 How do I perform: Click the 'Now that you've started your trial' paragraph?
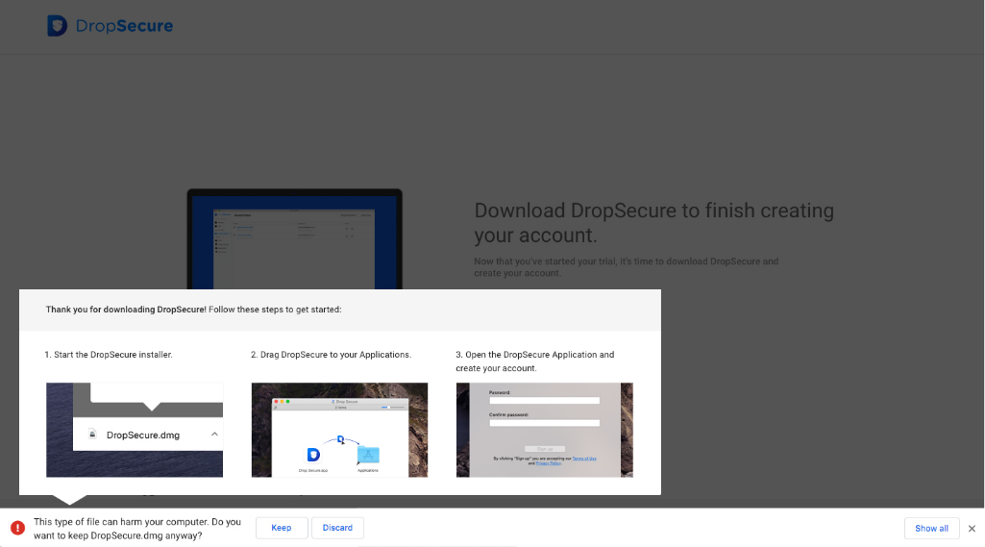627,267
